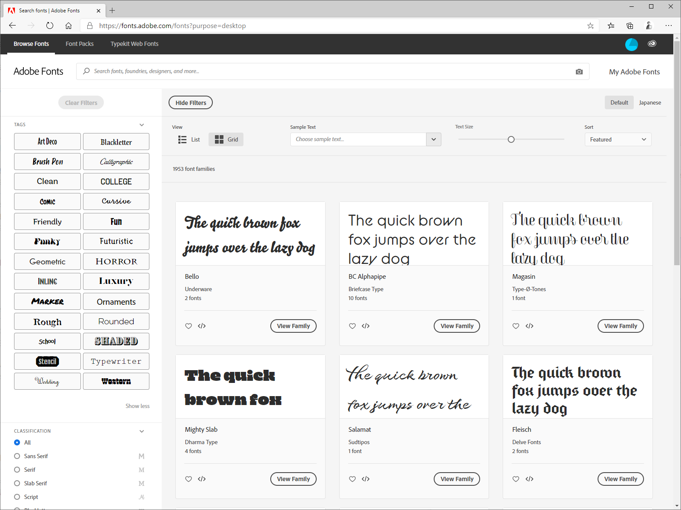Screen dimensions: 681x510
Task: Collapse the Tags section chevron
Action: tap(142, 125)
